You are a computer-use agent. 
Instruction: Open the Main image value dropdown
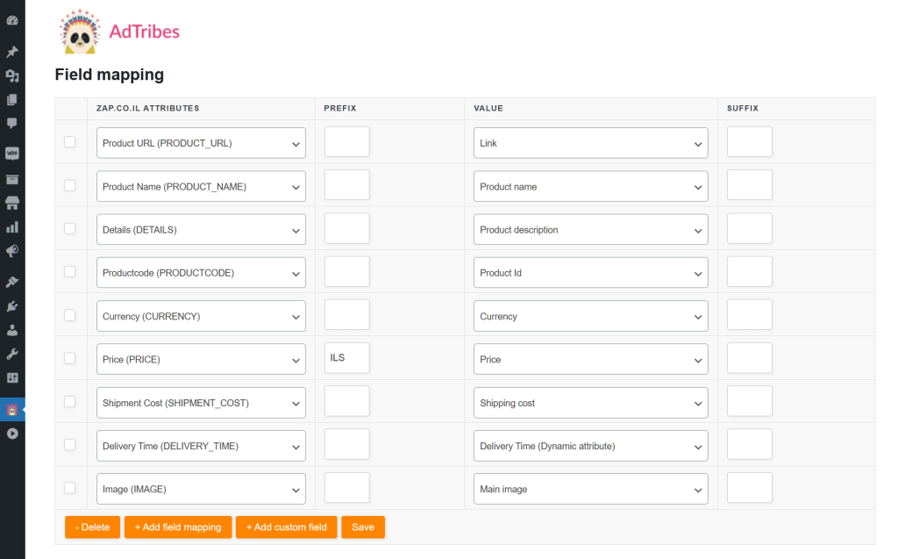click(590, 489)
